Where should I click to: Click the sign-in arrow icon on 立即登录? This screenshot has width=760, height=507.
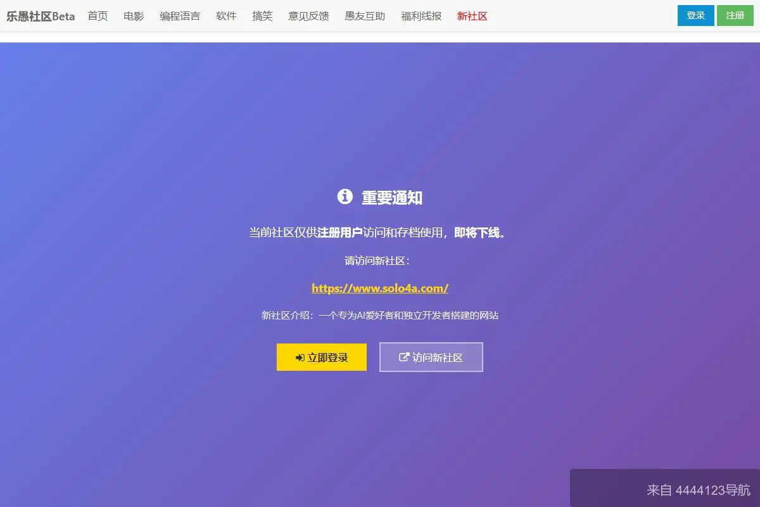[300, 358]
